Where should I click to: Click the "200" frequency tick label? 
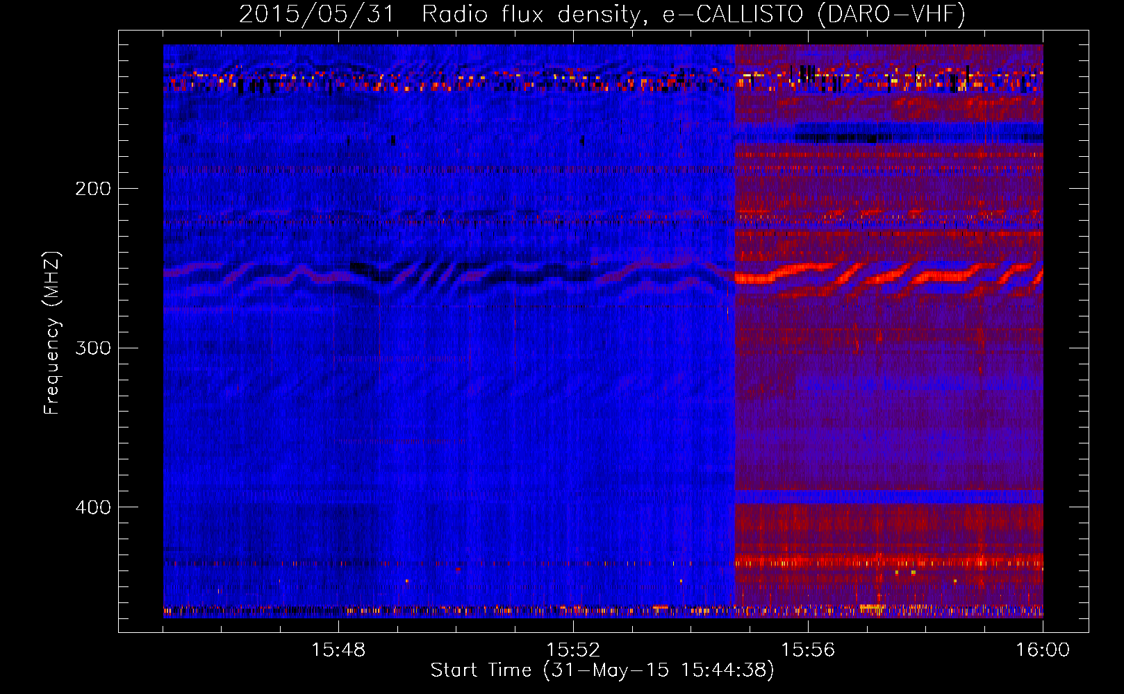(92, 189)
